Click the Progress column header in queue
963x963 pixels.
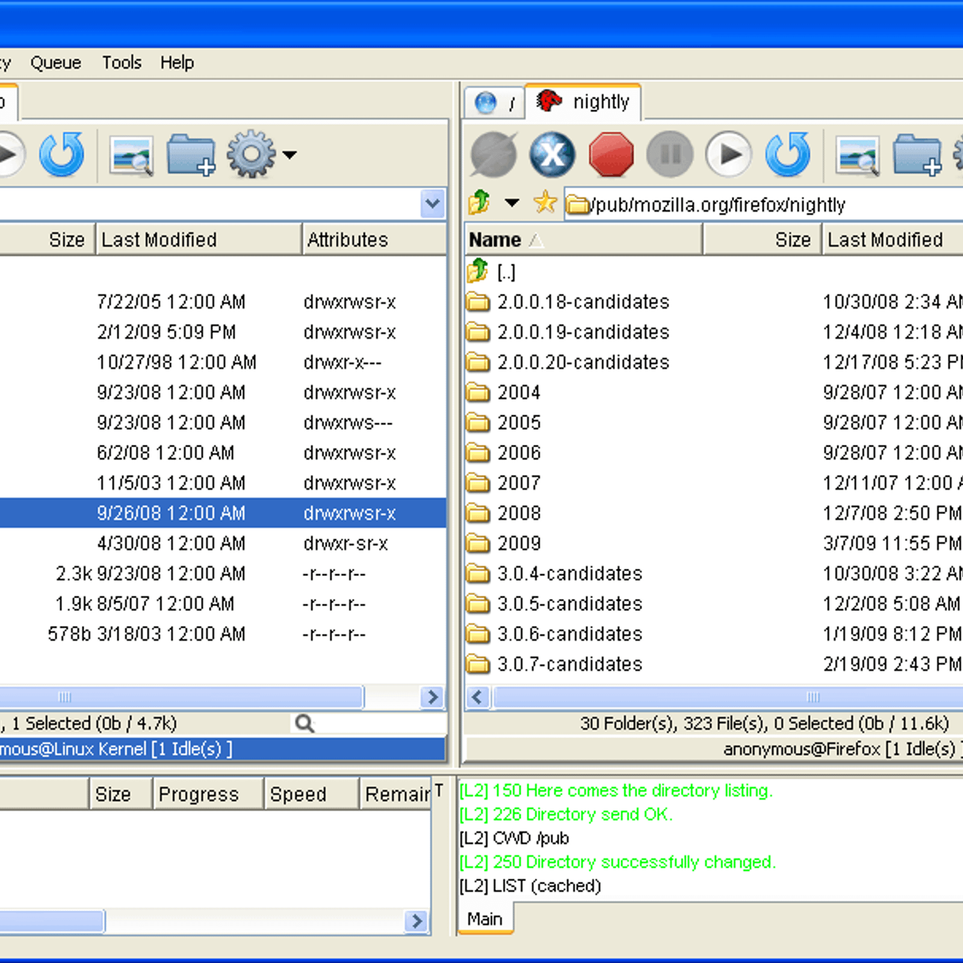(x=208, y=794)
